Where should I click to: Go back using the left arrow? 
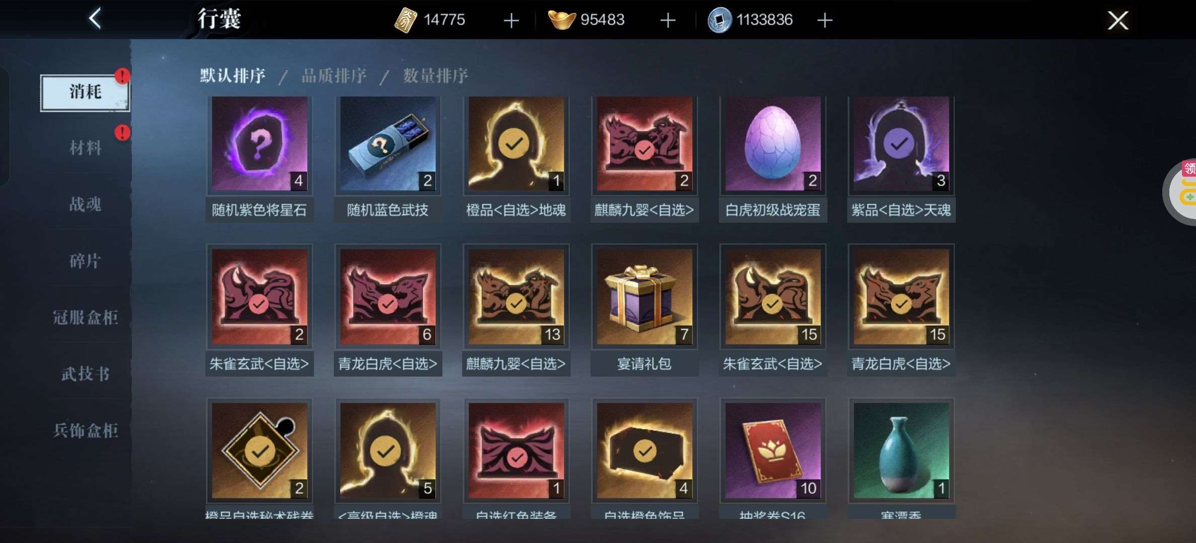(95, 19)
